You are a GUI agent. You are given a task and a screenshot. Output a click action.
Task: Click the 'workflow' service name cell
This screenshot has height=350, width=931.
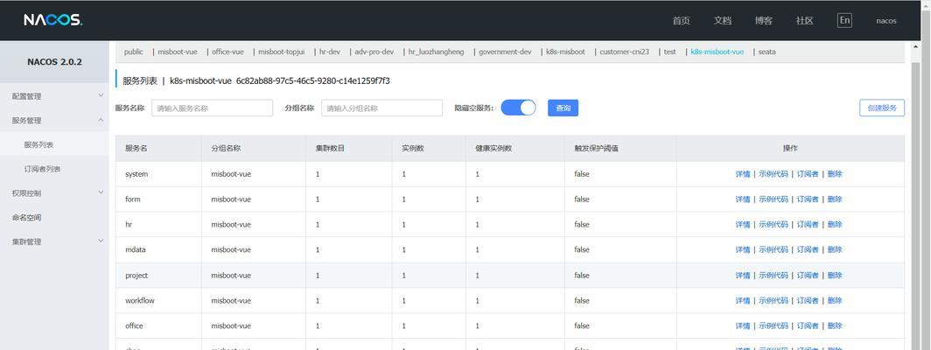(158, 301)
